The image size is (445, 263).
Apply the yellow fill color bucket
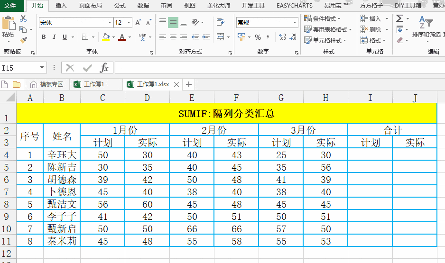[x=106, y=37]
